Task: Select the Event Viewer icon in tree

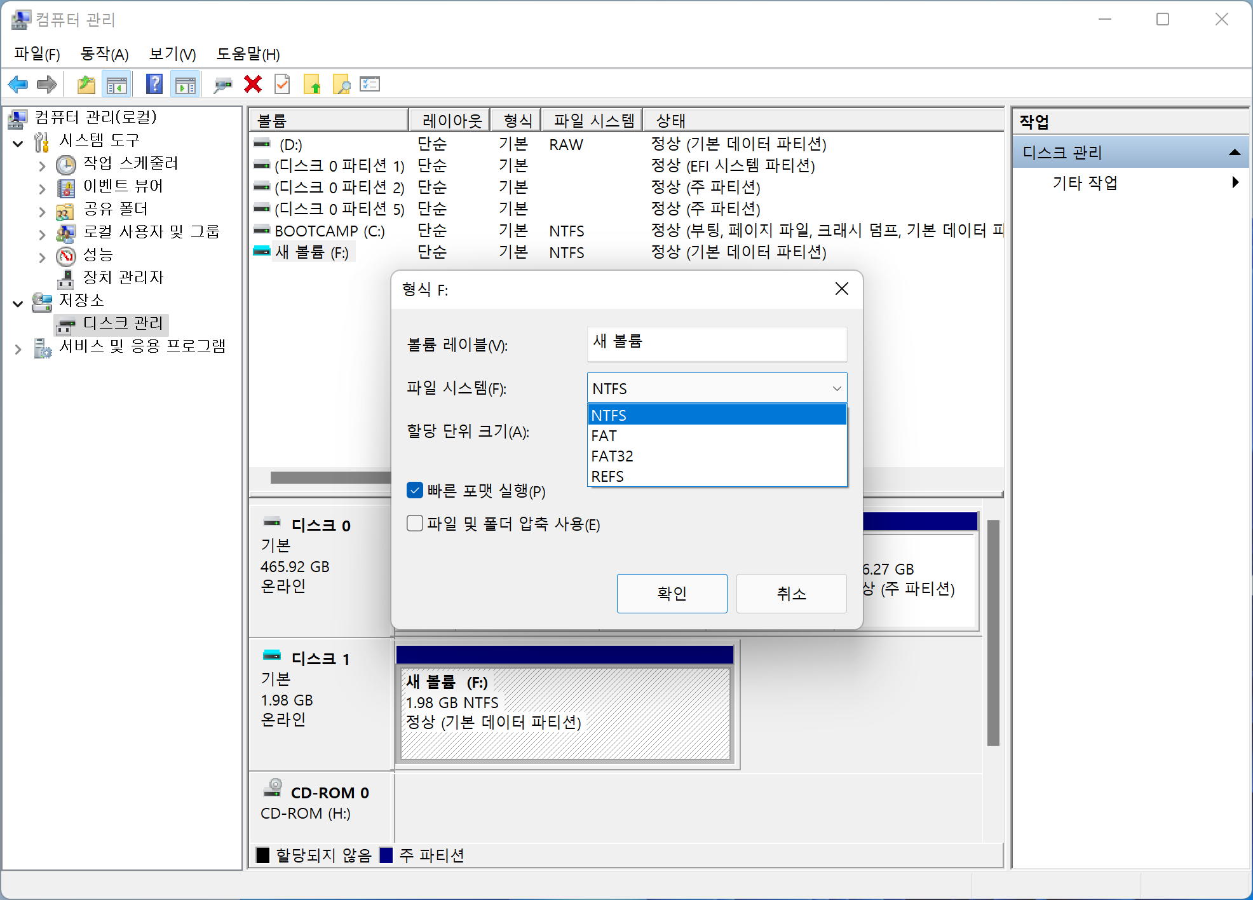Action: [65, 187]
